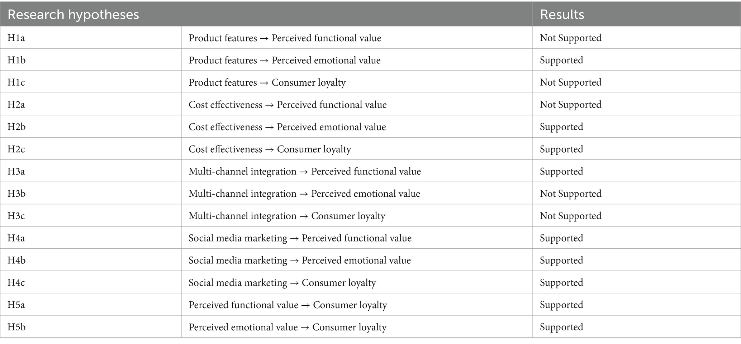Select Perceived functional value → Consumer loyalty

(288, 305)
